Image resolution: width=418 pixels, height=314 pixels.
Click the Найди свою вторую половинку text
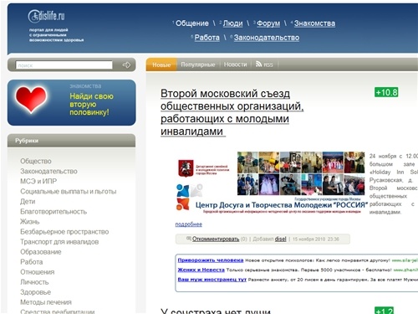tap(91, 104)
